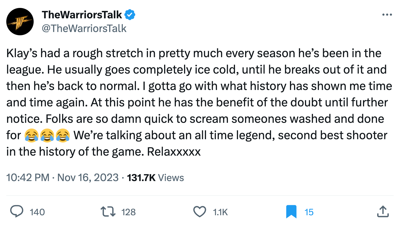Expand reply options under the comment icon
Screen dimensions: 401x227
coord(17,211)
